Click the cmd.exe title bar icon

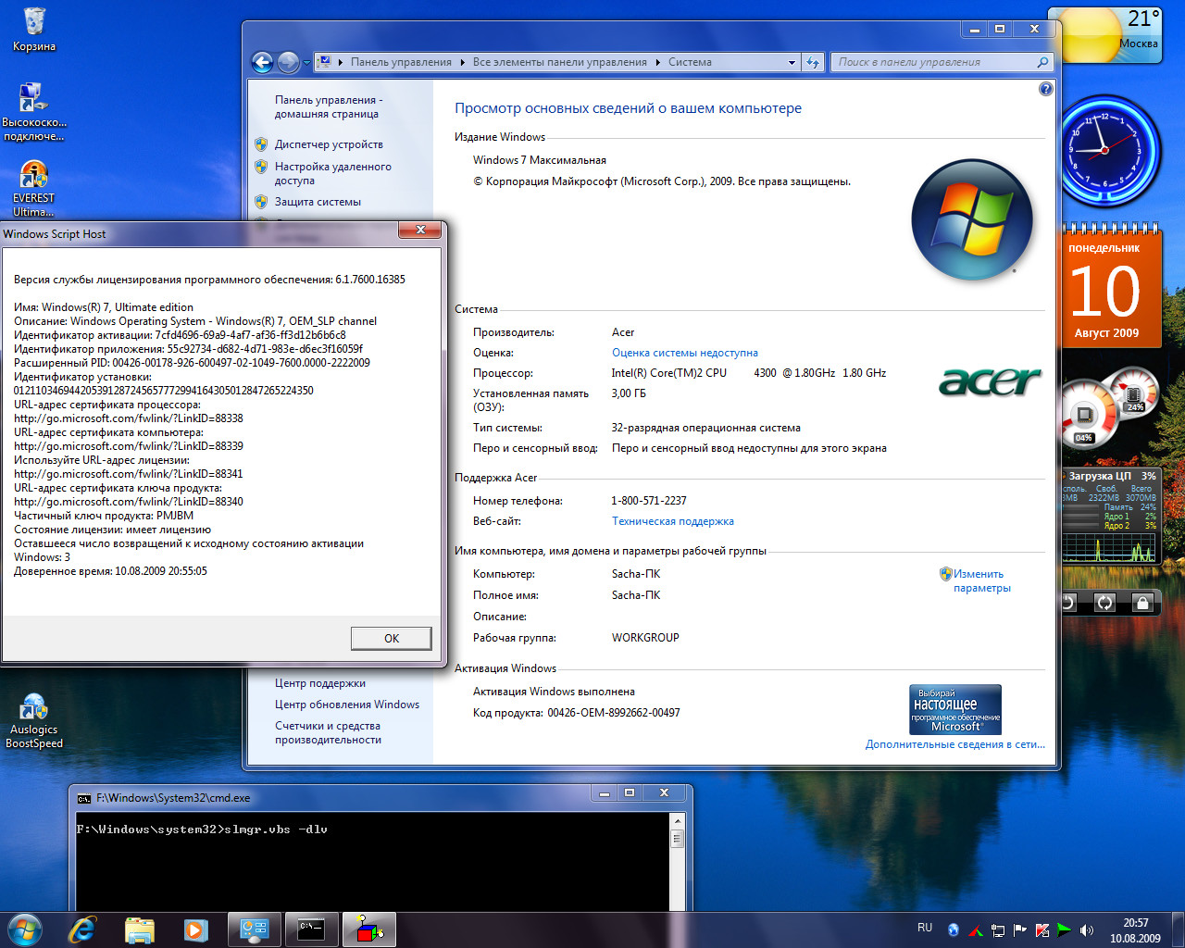pyautogui.click(x=84, y=798)
